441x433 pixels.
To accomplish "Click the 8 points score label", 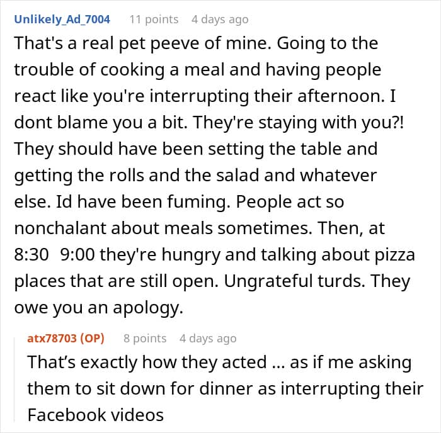I will coord(145,339).
